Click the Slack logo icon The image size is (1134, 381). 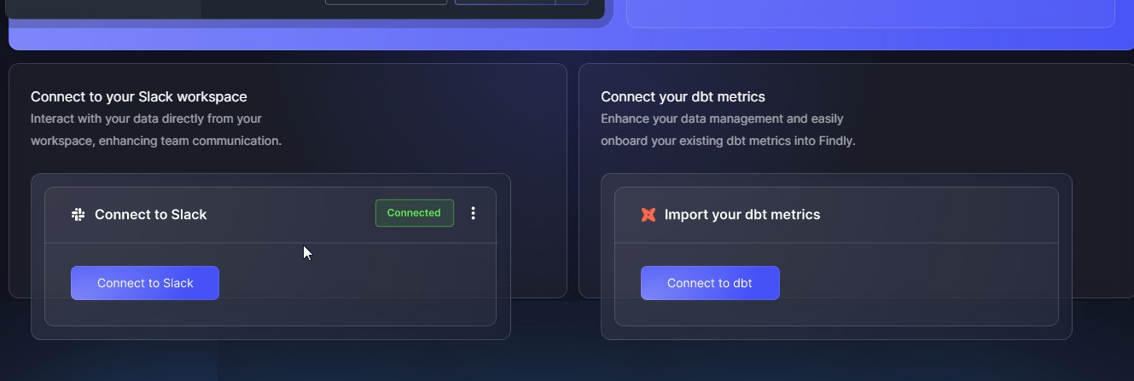79,215
